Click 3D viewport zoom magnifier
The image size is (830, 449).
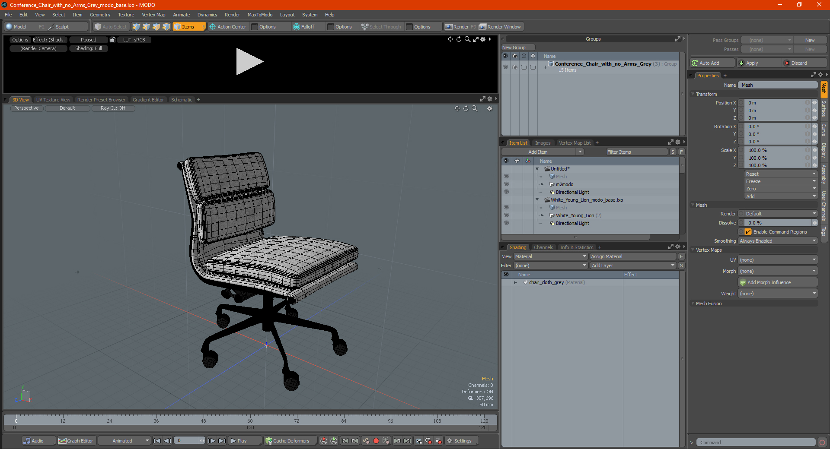[x=474, y=108]
